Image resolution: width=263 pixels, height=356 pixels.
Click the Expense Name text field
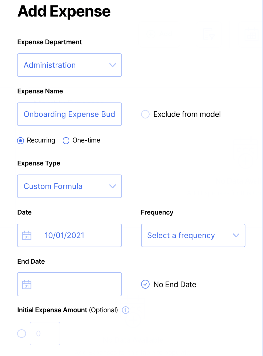69,114
